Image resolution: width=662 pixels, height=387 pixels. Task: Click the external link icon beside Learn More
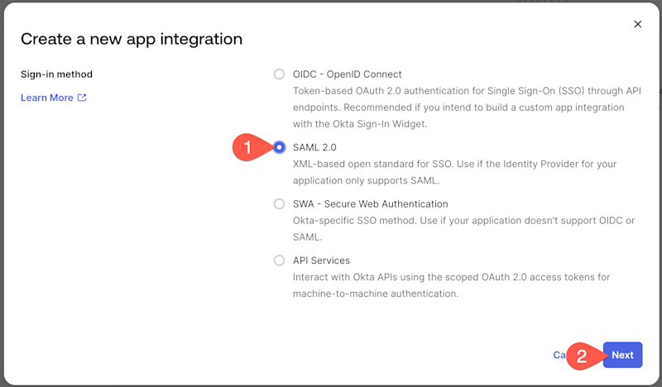click(x=82, y=98)
